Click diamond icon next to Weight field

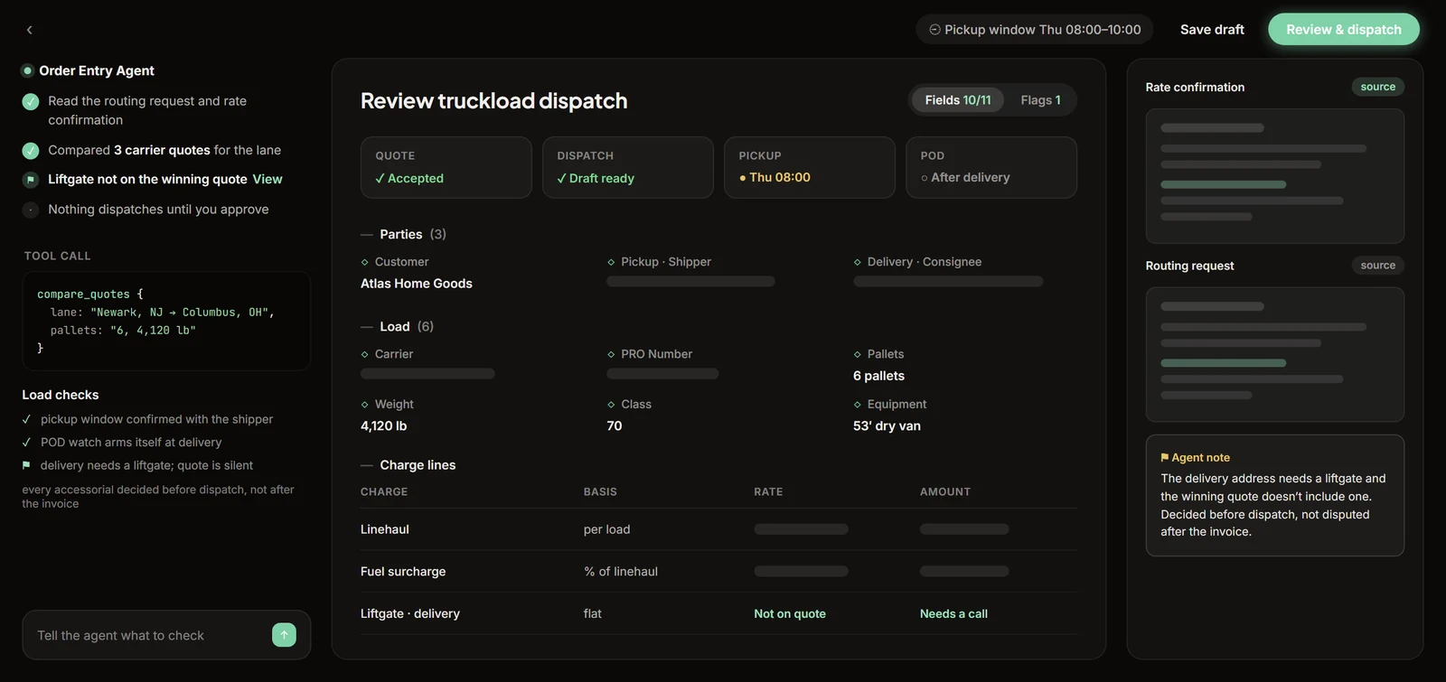[365, 405]
